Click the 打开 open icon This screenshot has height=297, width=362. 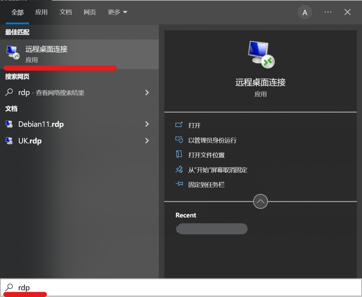pyautogui.click(x=179, y=125)
